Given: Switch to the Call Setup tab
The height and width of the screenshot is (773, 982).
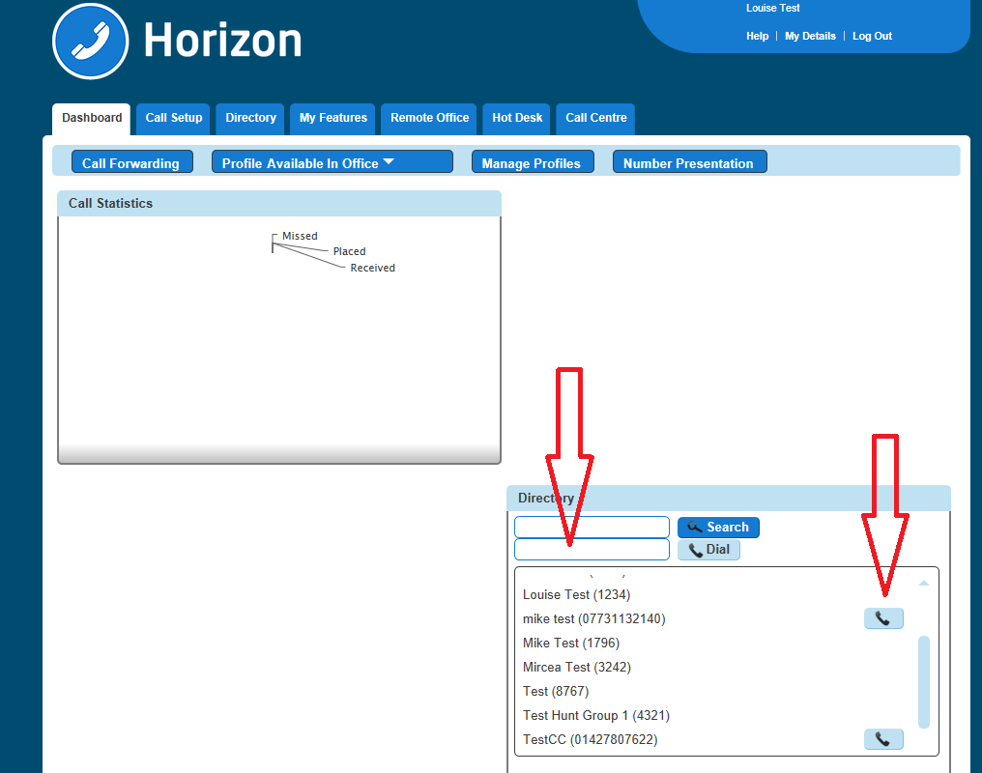Looking at the screenshot, I should (173, 118).
